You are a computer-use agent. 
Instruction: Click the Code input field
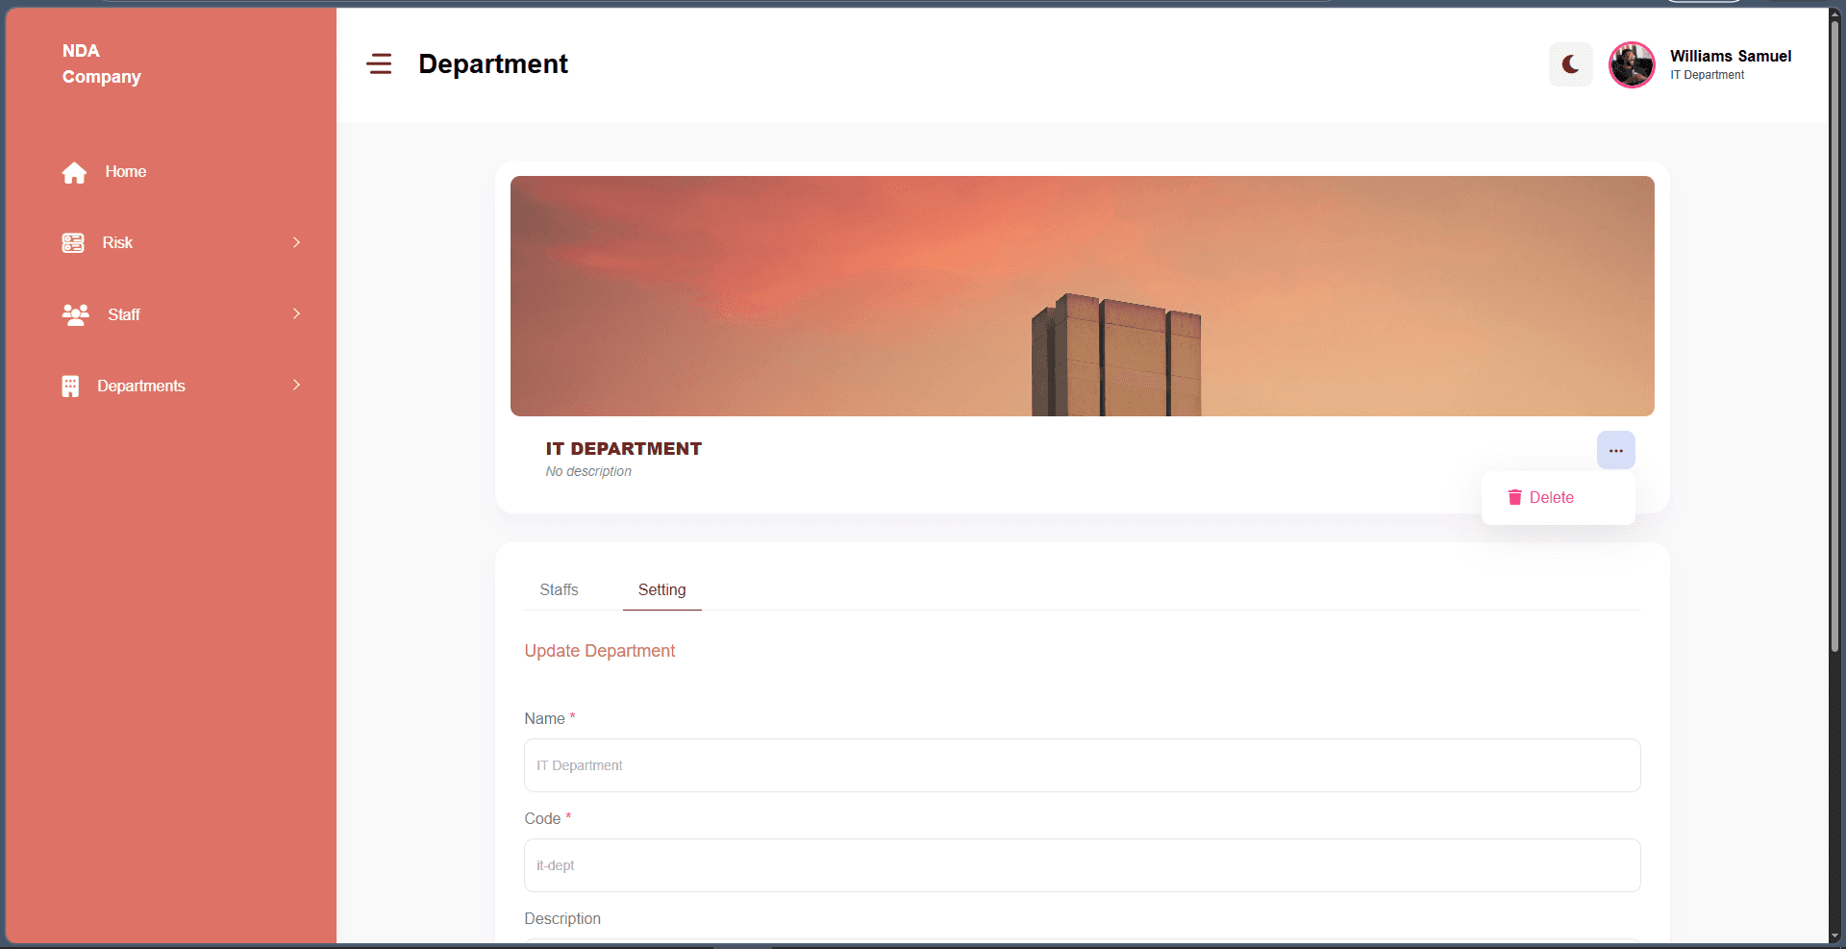1083,865
